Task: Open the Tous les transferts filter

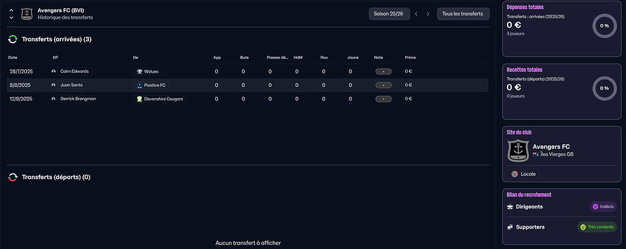Action: pyautogui.click(x=463, y=14)
